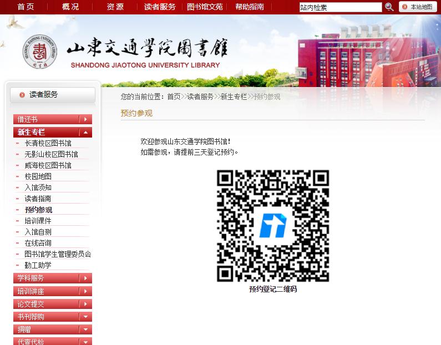The width and height of the screenshot is (441, 345).
Task: Open 培训课件 sidebar link
Action: click(x=38, y=221)
